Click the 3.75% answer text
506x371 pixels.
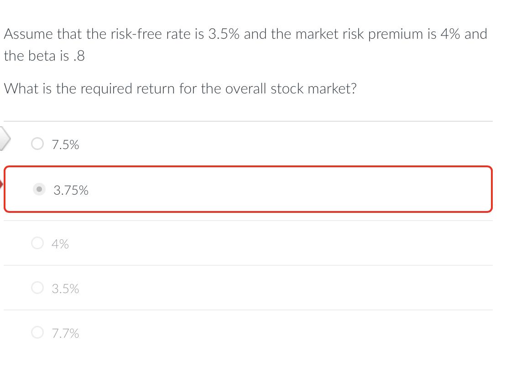(71, 190)
